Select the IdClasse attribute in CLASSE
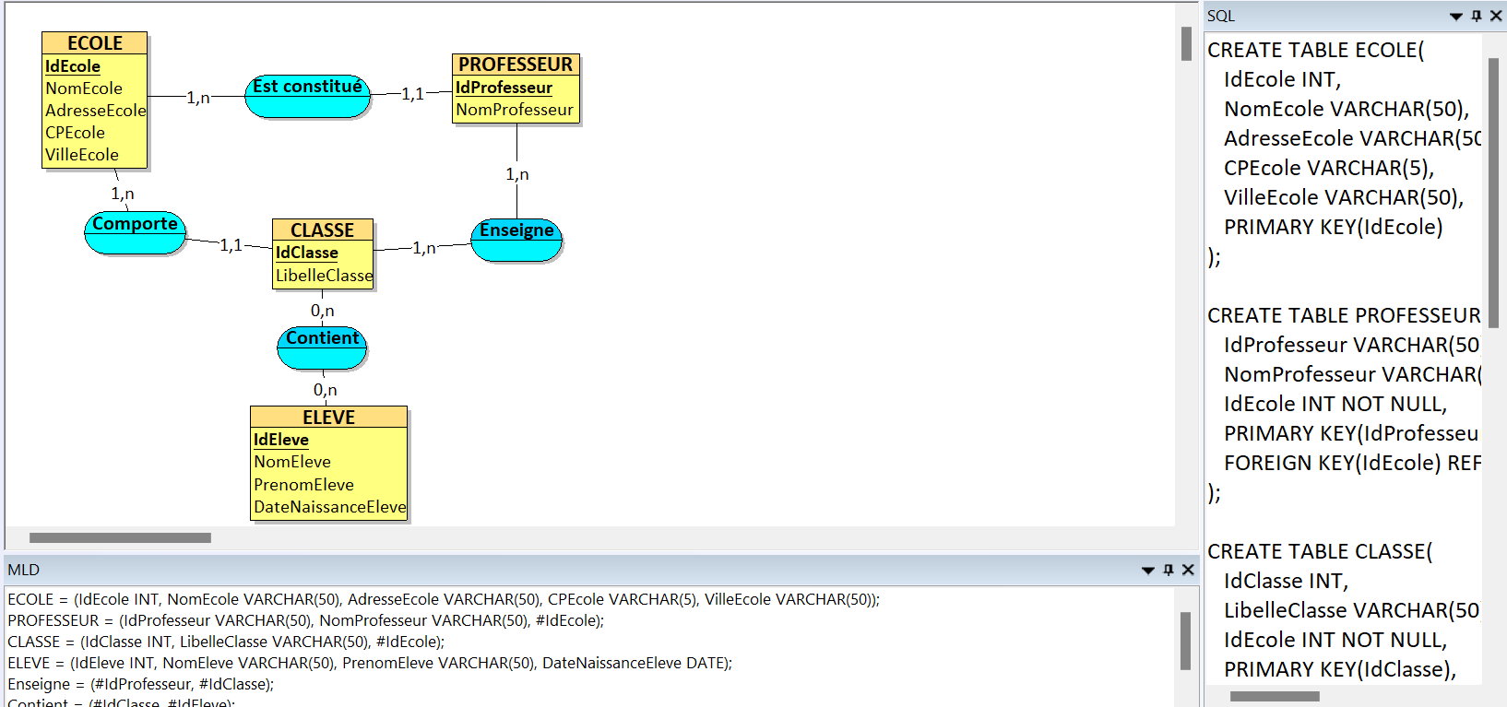Image resolution: width=1507 pixels, height=707 pixels. pyautogui.click(x=307, y=253)
